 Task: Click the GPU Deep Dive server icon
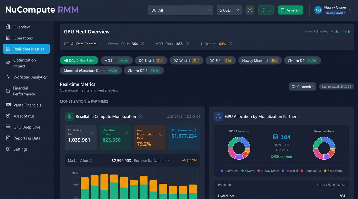click(x=8, y=127)
